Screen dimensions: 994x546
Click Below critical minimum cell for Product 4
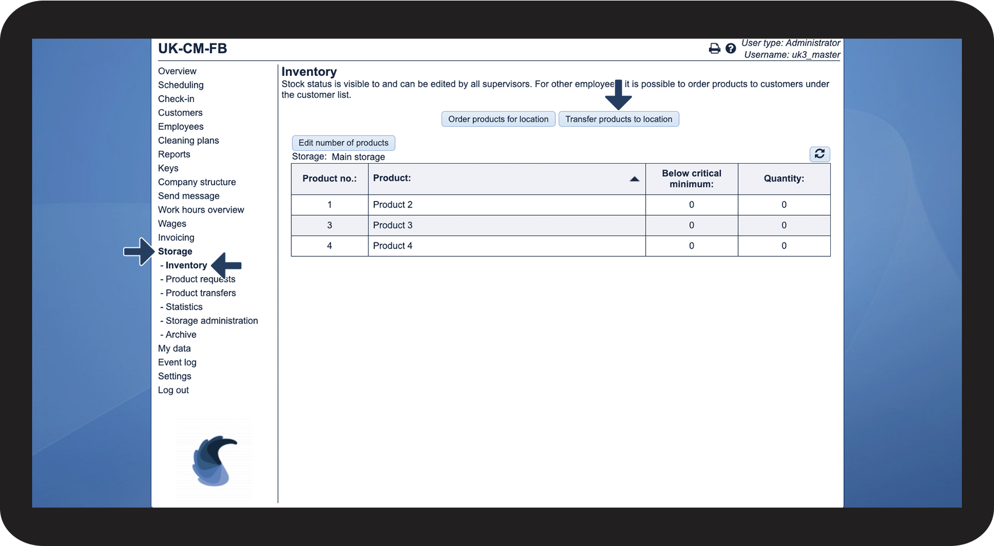click(692, 246)
